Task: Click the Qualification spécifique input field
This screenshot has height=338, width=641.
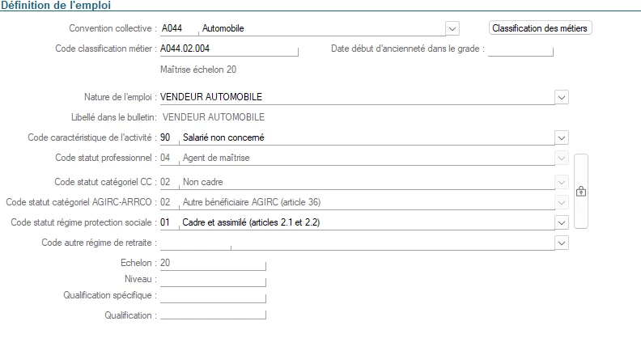Action: (x=213, y=296)
